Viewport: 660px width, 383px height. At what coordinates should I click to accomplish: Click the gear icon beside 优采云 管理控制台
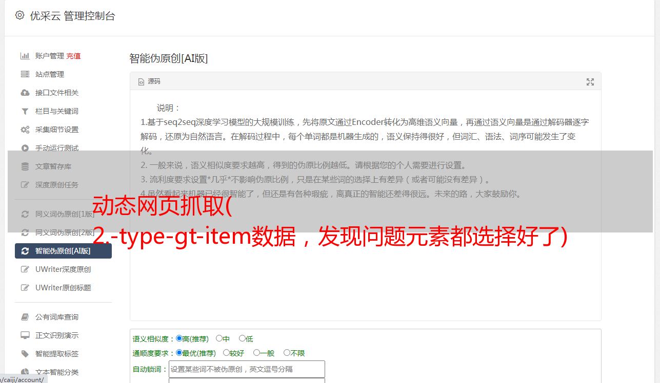(x=19, y=15)
